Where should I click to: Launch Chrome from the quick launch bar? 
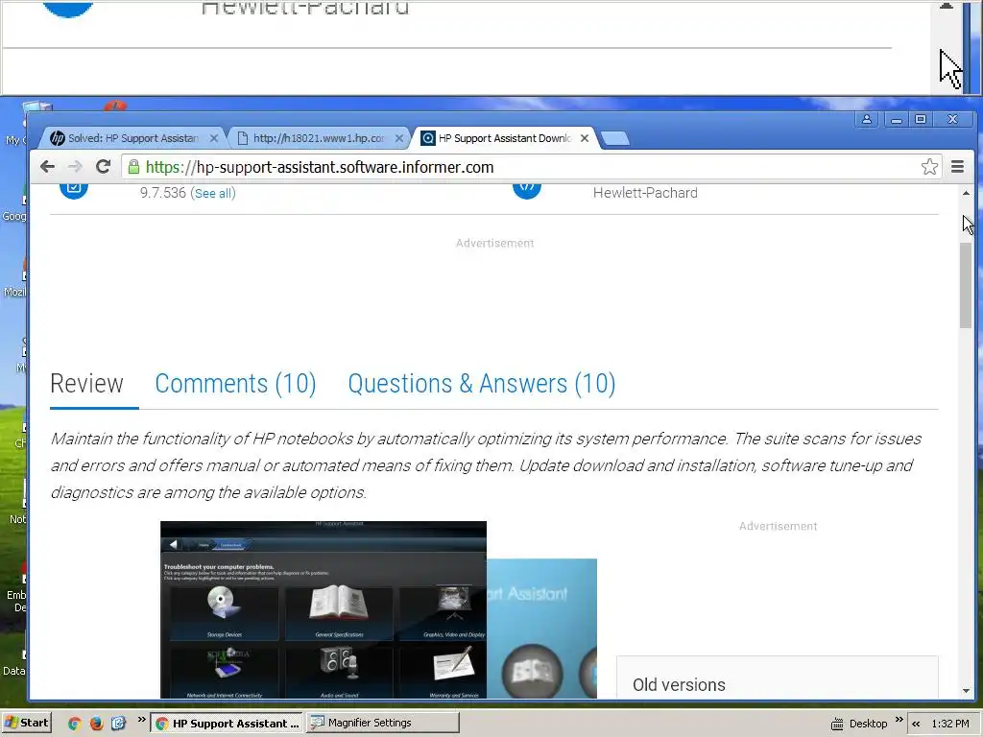click(75, 724)
